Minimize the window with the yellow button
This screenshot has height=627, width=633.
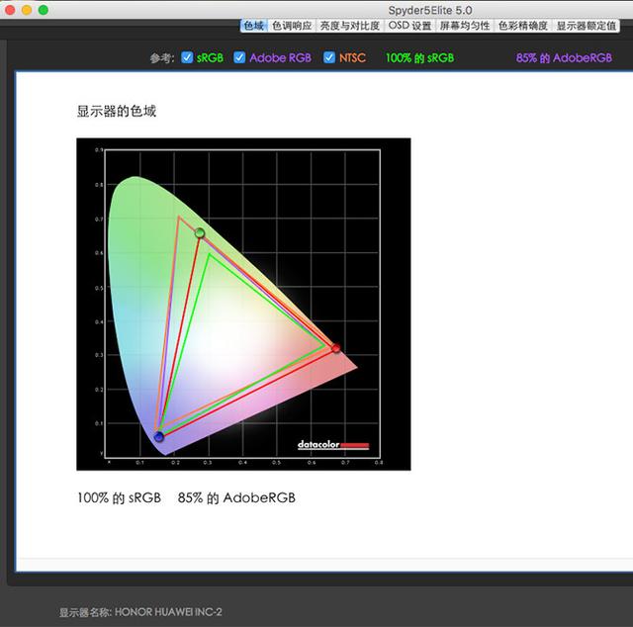pos(27,10)
